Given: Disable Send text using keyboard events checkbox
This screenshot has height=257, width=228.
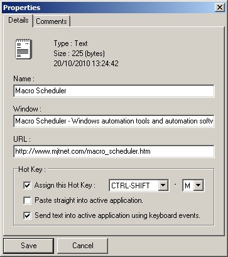Looking at the screenshot, I should coord(27,215).
